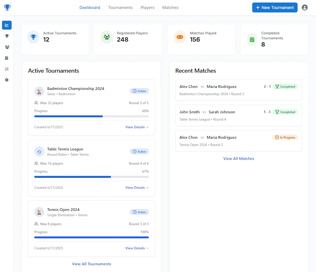The height and width of the screenshot is (272, 316).
Task: Click the Active Tournaments section heading
Action: (53, 71)
